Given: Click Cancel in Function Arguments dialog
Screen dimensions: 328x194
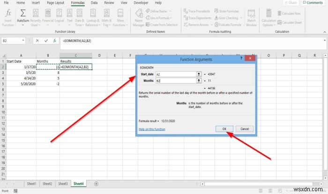Looking at the screenshot, I should pyautogui.click(x=245, y=129).
